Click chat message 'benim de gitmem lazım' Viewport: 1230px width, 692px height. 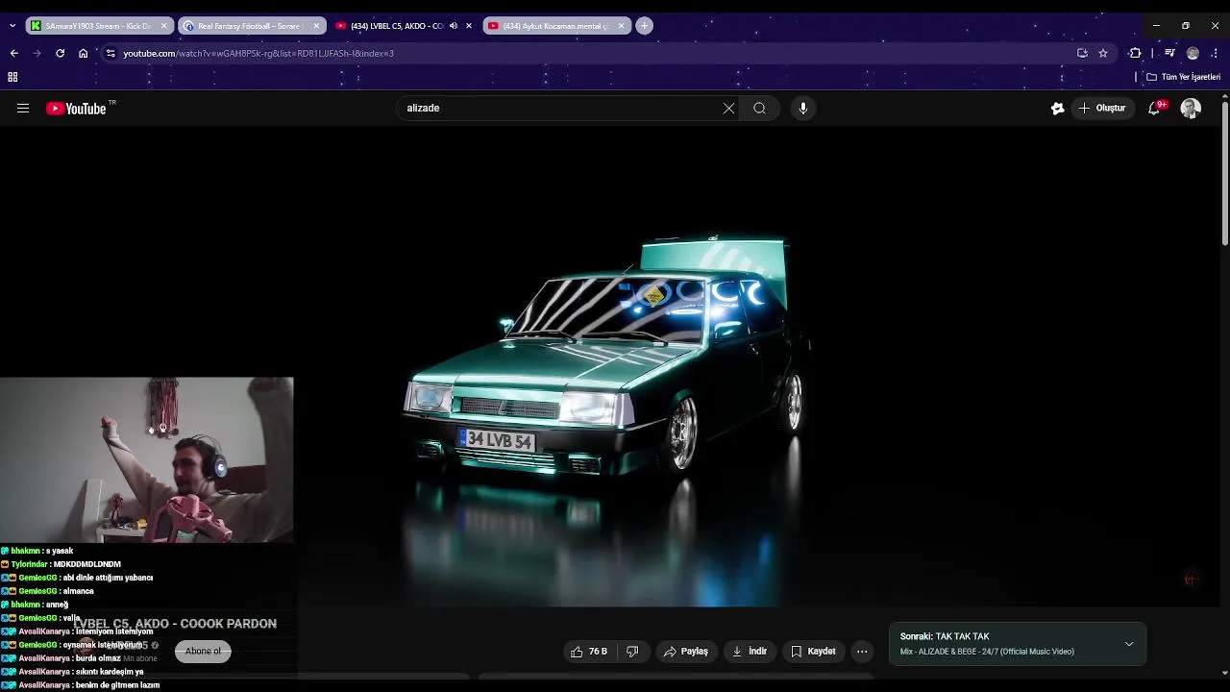tap(117, 685)
